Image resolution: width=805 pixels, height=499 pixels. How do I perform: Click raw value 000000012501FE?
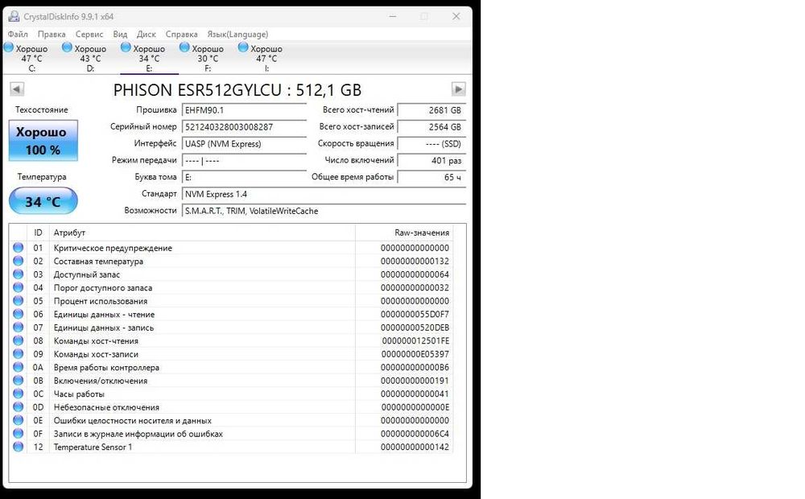[415, 341]
